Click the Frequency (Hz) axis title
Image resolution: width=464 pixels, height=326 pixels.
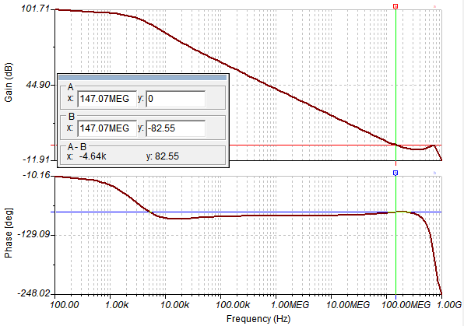(x=258, y=319)
